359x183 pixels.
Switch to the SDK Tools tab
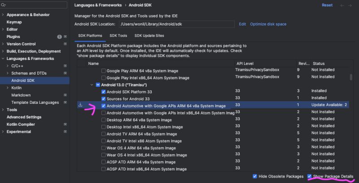(118, 36)
